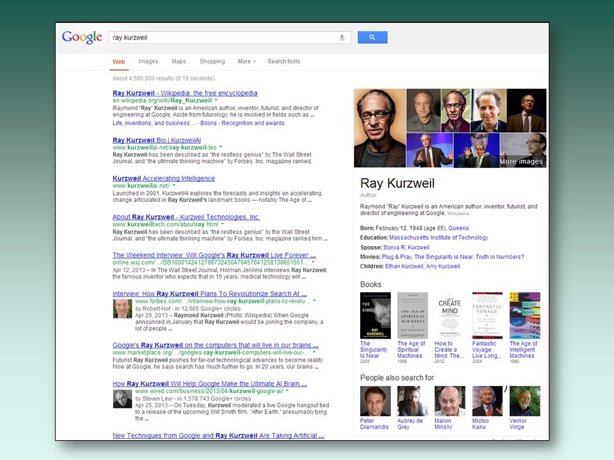
Task: Open Marvin Minsky photo
Action: pos(450,401)
